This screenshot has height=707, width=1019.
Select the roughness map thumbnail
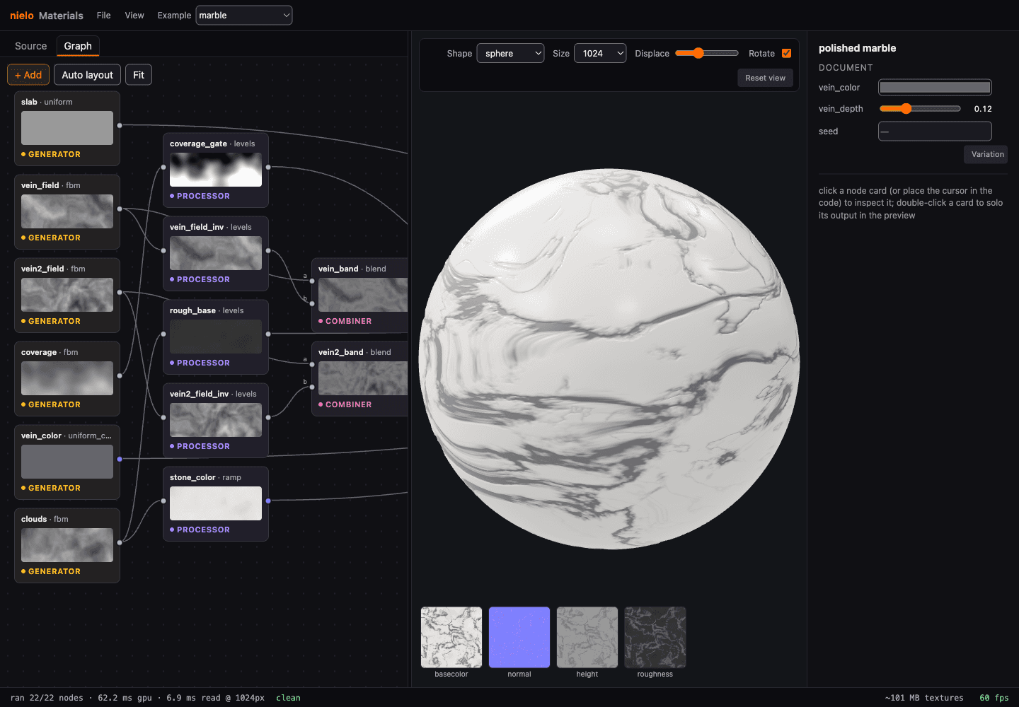click(655, 637)
